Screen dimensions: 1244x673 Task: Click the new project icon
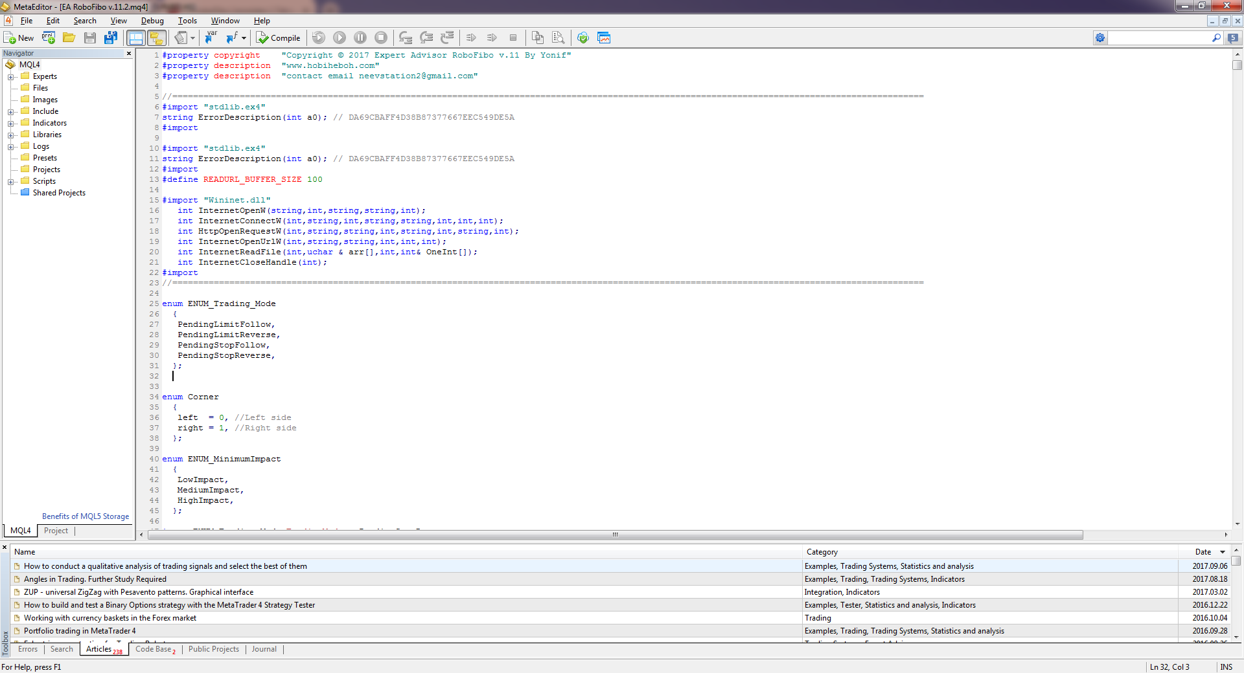point(49,38)
